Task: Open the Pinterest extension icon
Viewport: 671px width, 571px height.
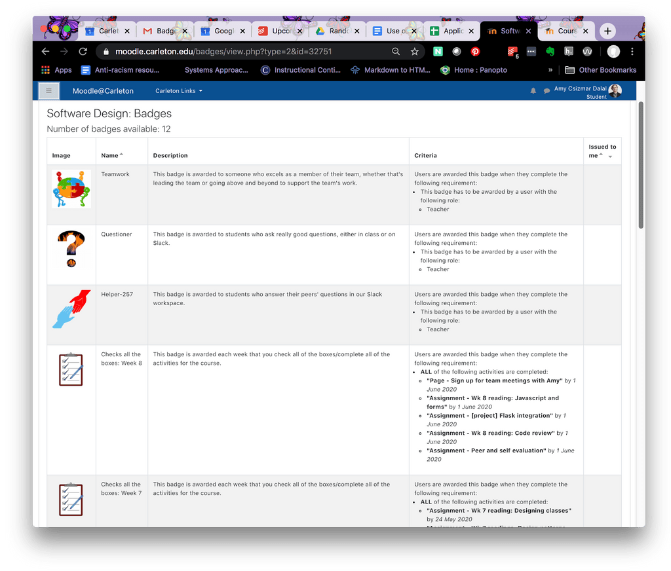Action: (475, 51)
